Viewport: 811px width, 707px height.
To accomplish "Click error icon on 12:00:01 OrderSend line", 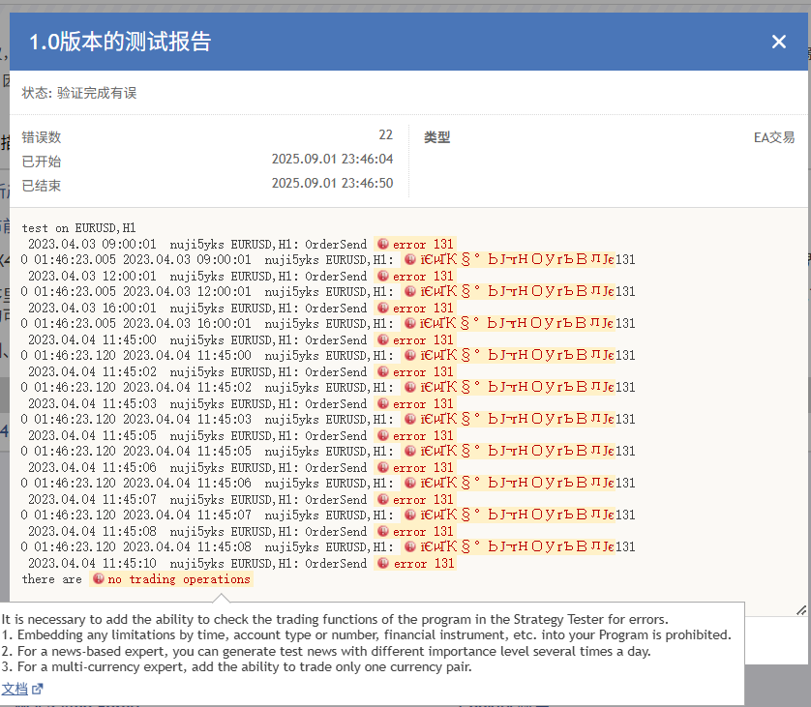I will click(x=382, y=276).
